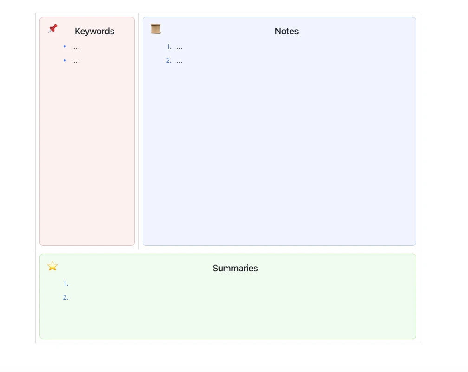Select the Keywords heading
Image resolution: width=468 pixels, height=372 pixels.
pos(94,31)
